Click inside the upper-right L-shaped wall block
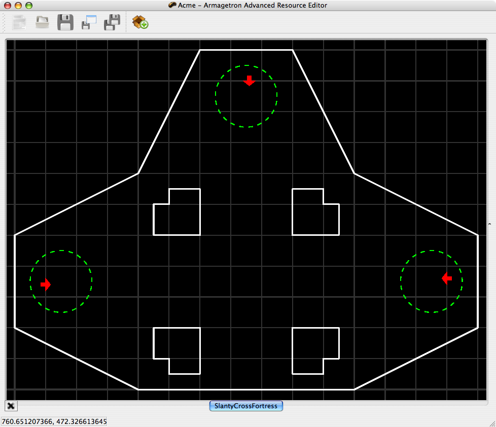This screenshot has width=496, height=427. click(309, 216)
